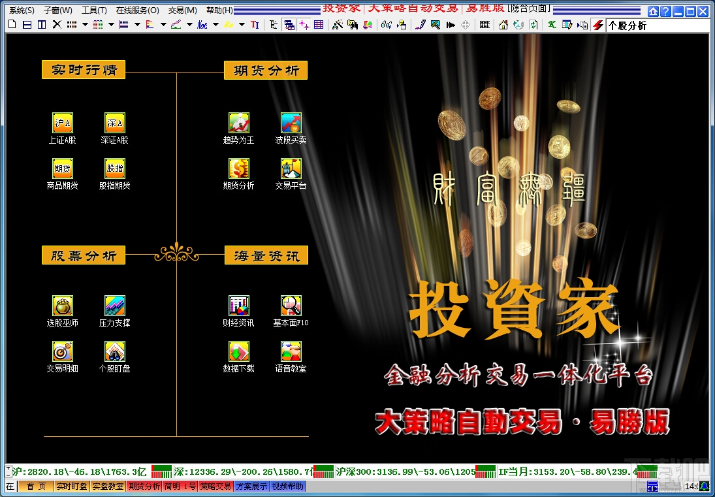This screenshot has height=497, width=715.
Task: Click the red lightning bolt toolbar icon
Action: coord(598,25)
